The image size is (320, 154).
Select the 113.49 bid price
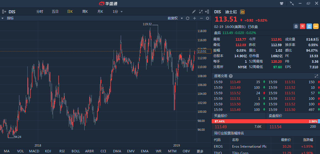click(x=221, y=127)
